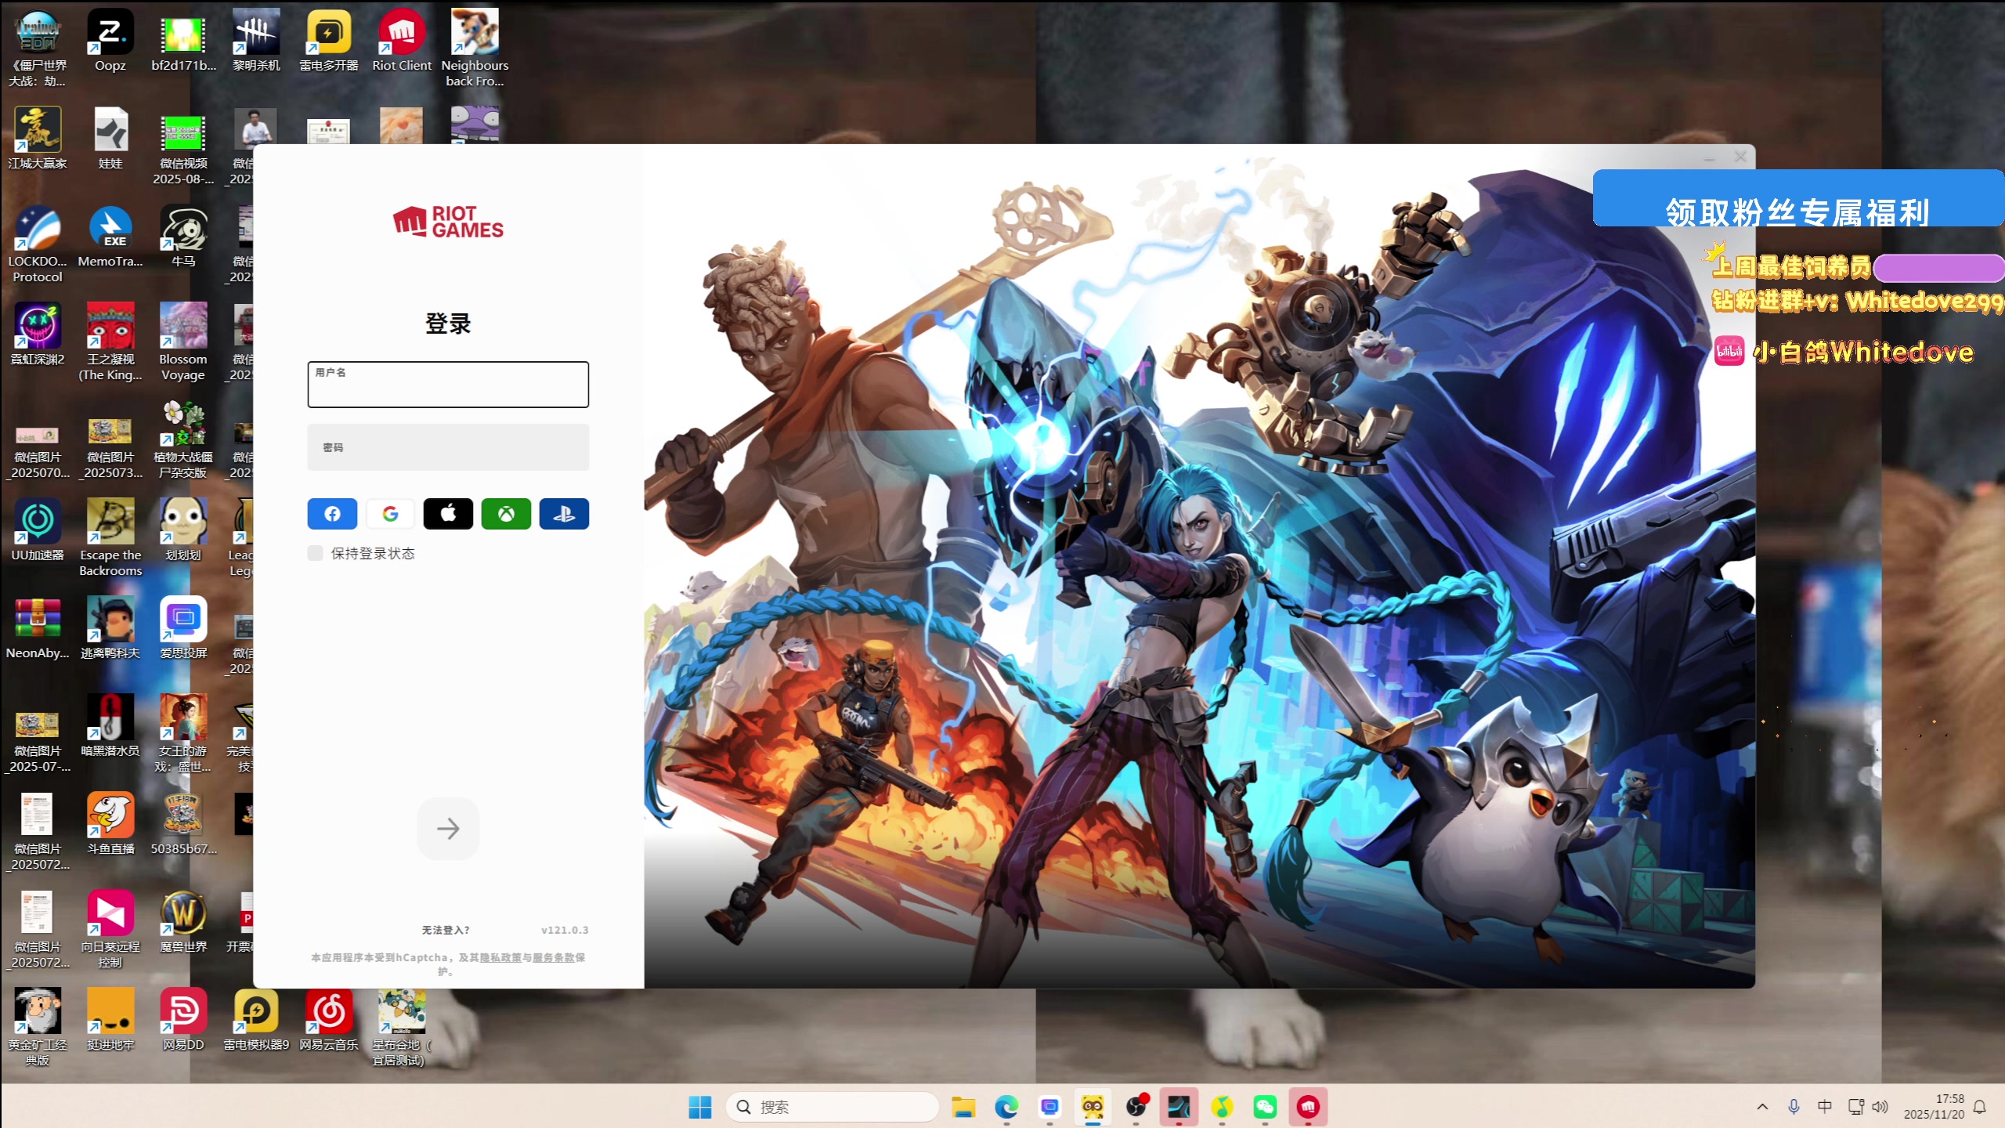This screenshot has height=1128, width=2005.
Task: Sign in with the PlayStation icon
Action: pyautogui.click(x=564, y=514)
